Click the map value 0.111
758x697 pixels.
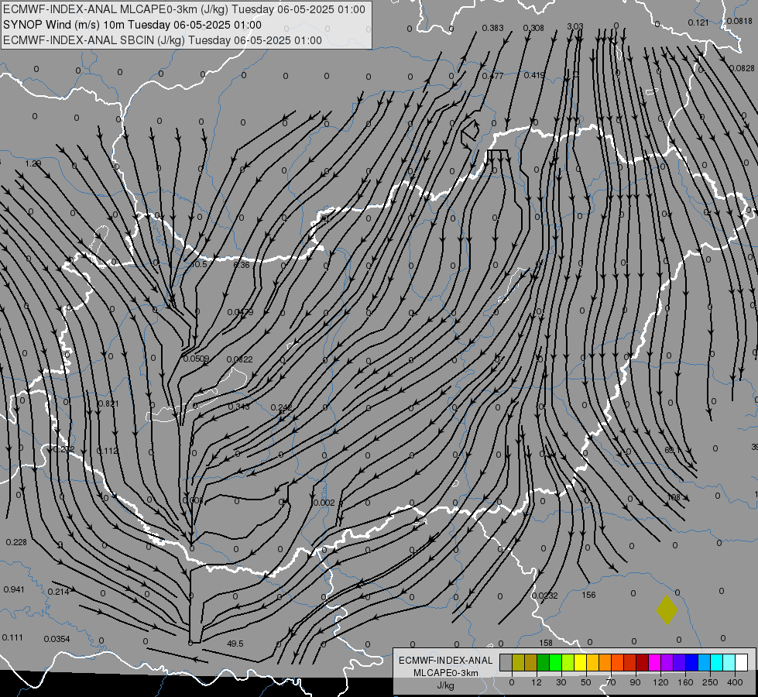12,637
